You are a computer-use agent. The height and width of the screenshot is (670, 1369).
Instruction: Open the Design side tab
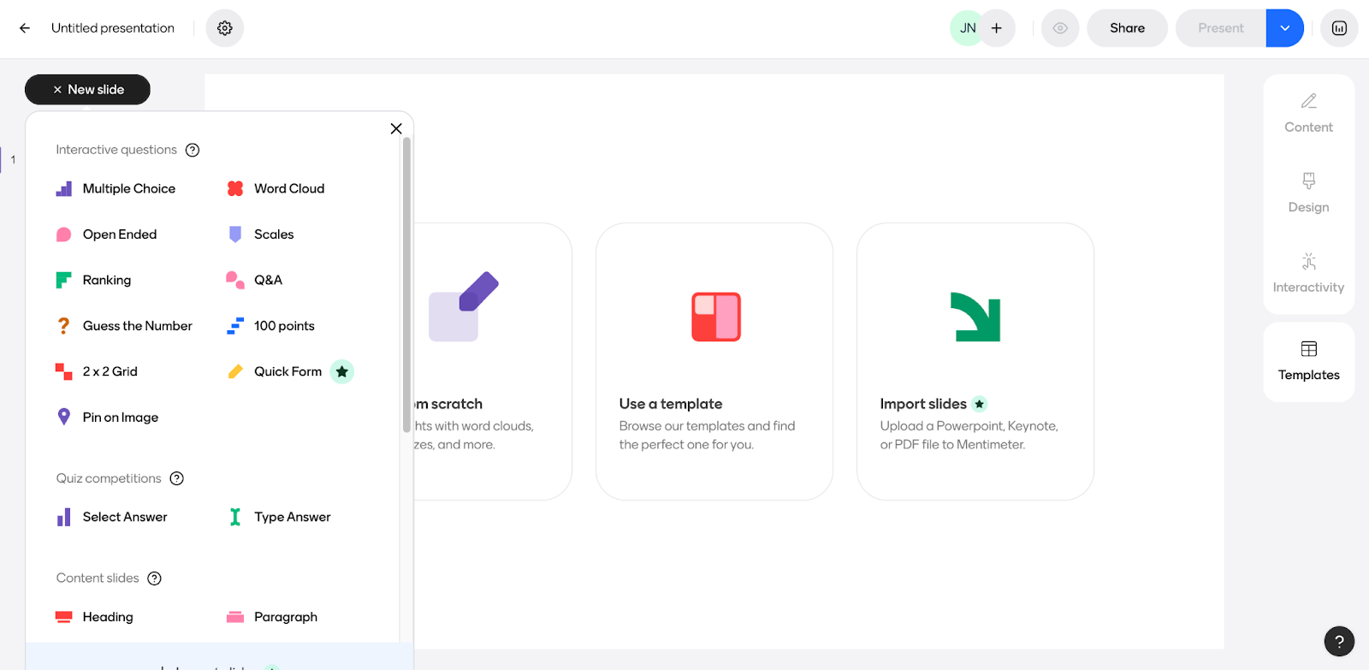tap(1308, 194)
